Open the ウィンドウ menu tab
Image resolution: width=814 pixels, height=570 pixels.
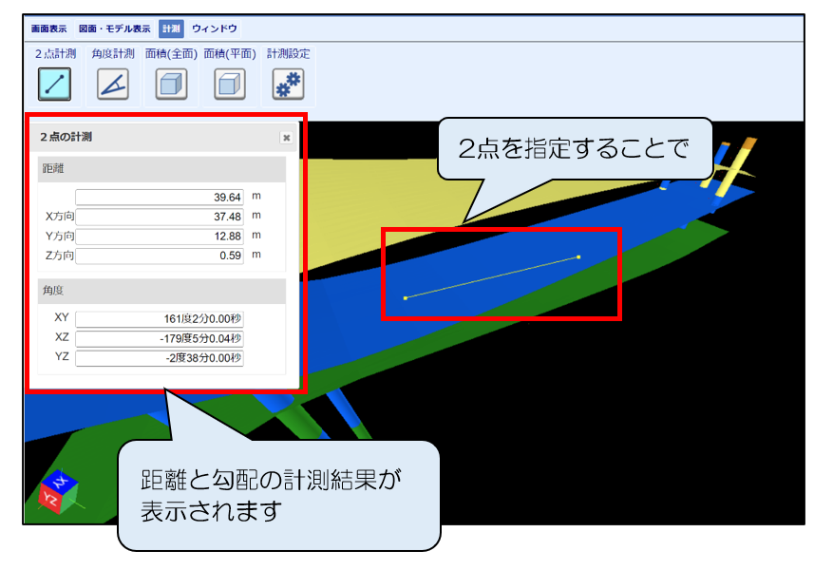(x=215, y=28)
